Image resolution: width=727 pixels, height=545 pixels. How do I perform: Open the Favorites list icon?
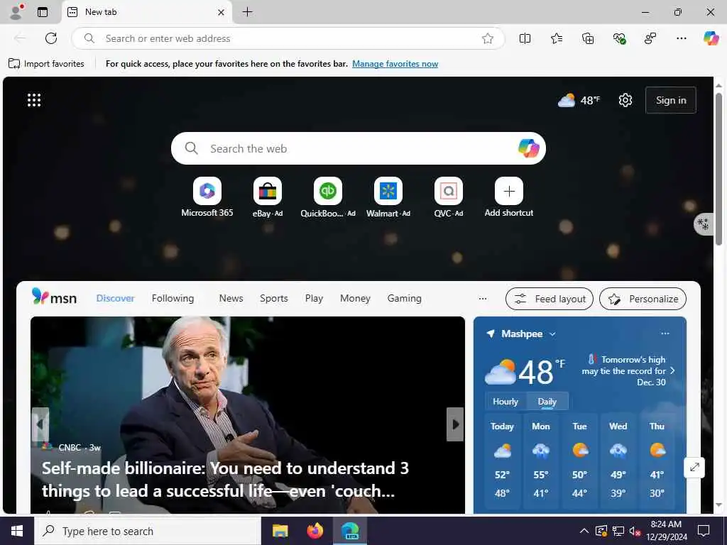coord(557,38)
